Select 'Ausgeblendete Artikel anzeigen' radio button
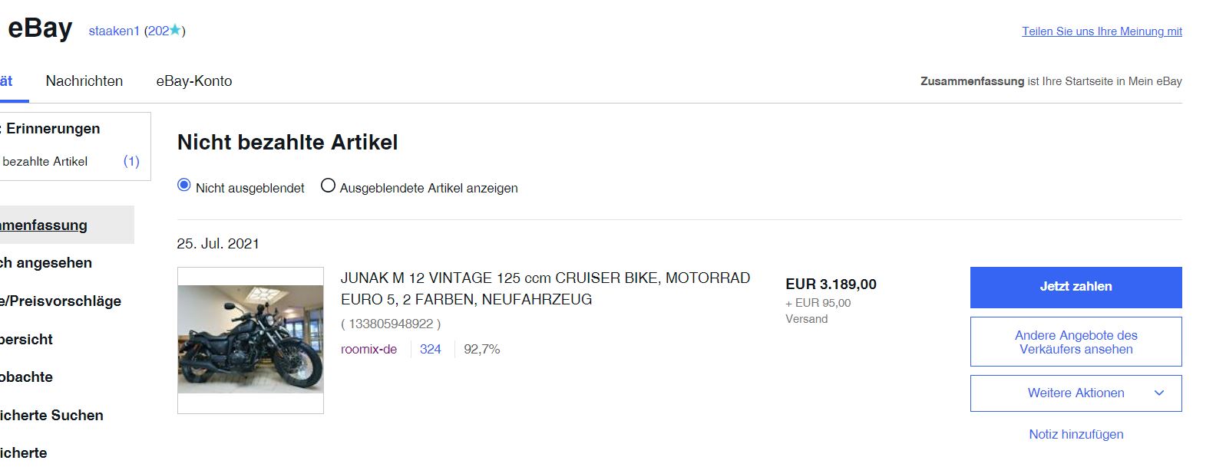 pyautogui.click(x=328, y=186)
